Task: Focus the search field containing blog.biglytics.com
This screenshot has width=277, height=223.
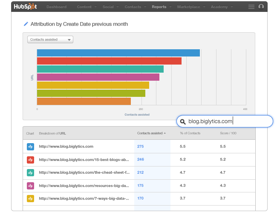Action: point(225,121)
